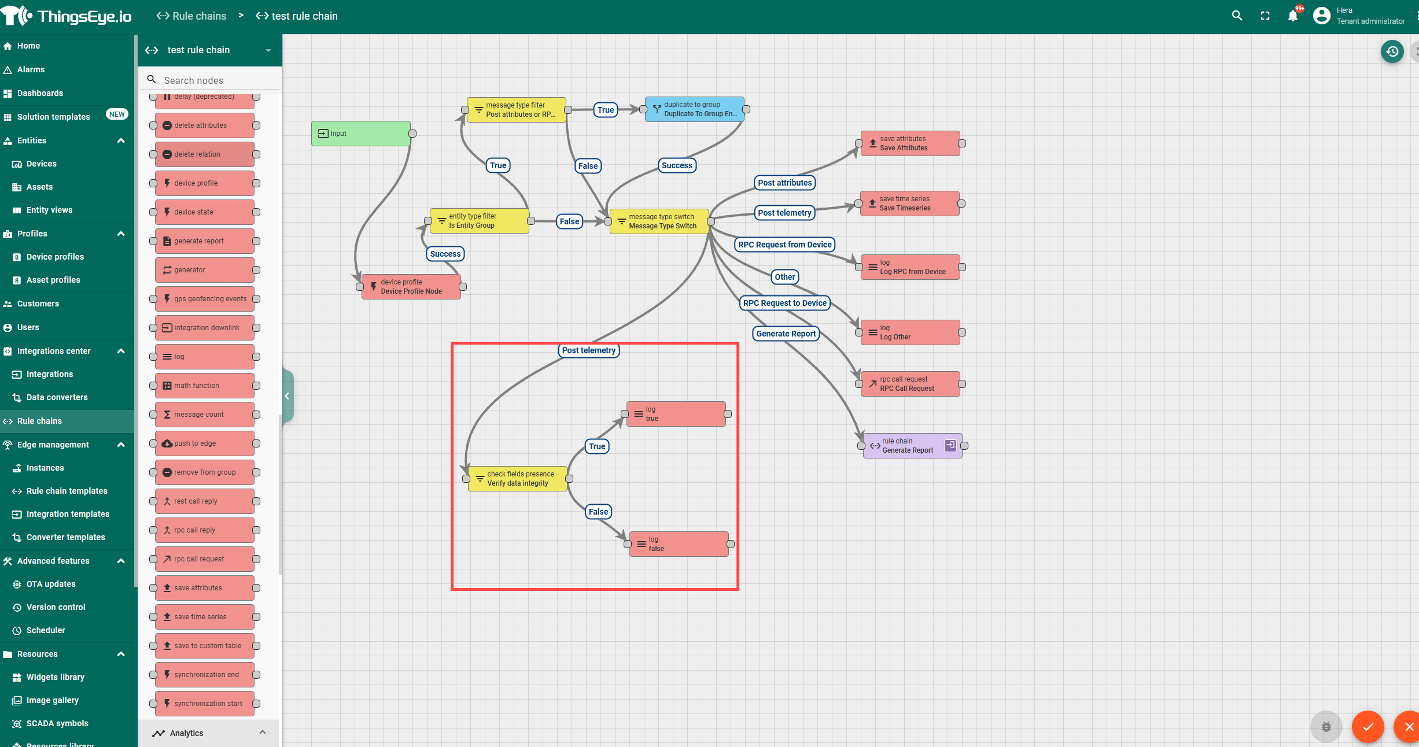Click the version history clock icon
Screen dimensions: 1419x747
[1392, 51]
